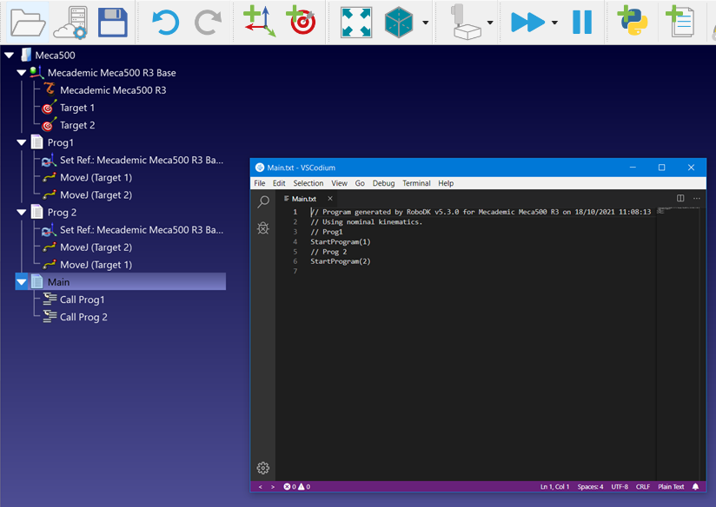Click the Open file folder icon

pos(25,22)
